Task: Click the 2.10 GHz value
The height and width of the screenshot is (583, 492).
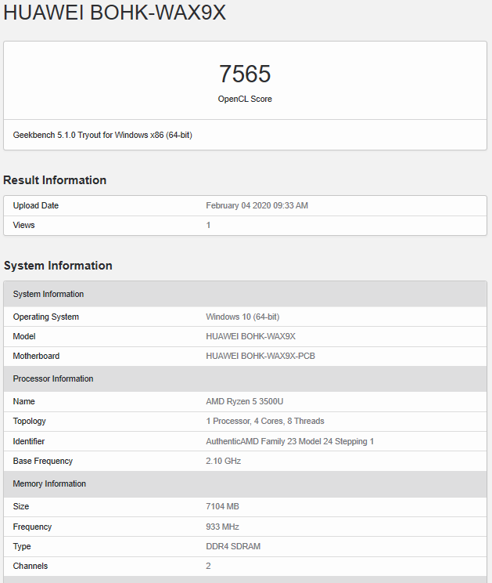Action: click(x=224, y=461)
